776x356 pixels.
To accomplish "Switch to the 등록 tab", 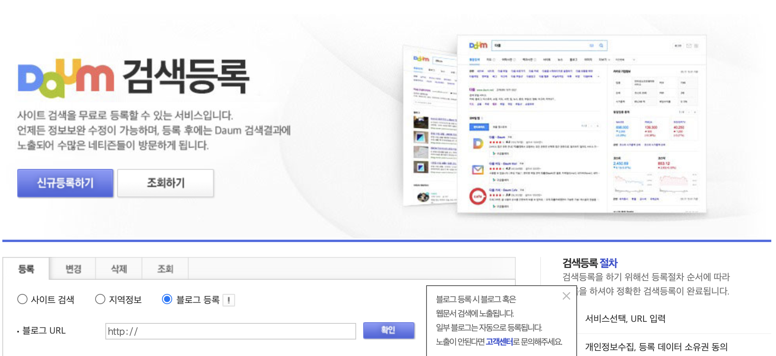I will pos(26,269).
